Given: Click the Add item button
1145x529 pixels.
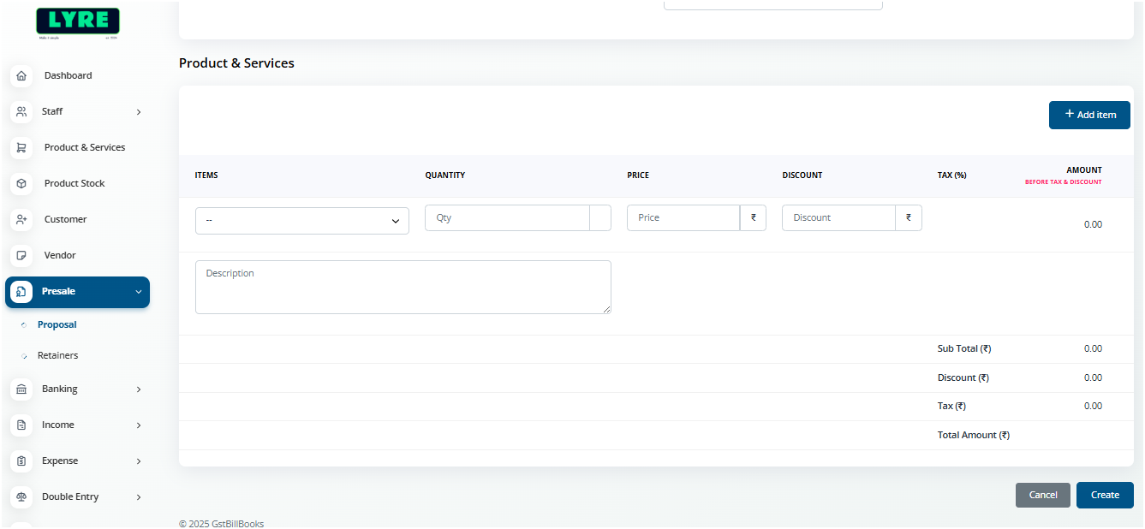Looking at the screenshot, I should (1089, 115).
